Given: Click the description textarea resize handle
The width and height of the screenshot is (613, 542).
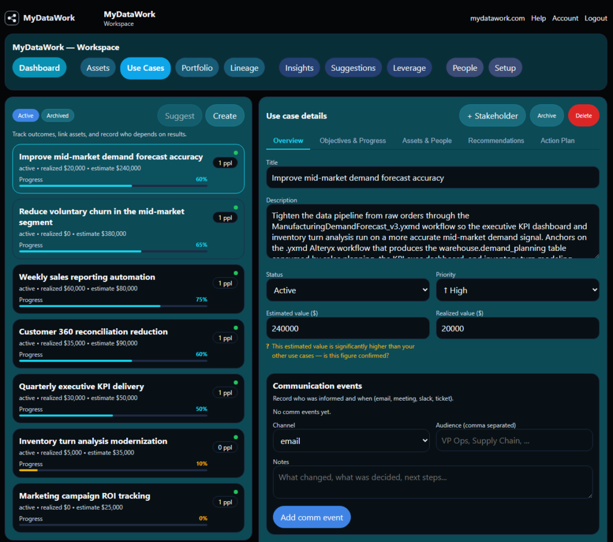Looking at the screenshot, I should (x=596, y=255).
